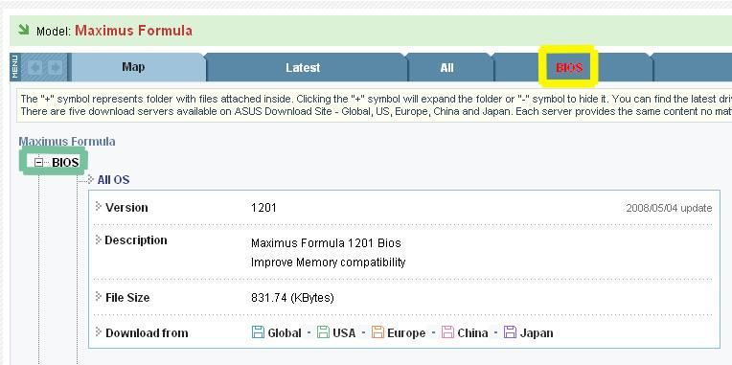Click the Maximus Formula tree heading
Image resolution: width=732 pixels, height=365 pixels.
pos(67,142)
